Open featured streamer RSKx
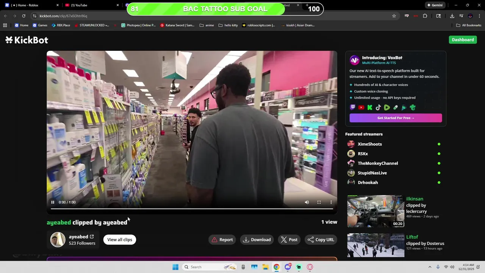 [x=363, y=154]
